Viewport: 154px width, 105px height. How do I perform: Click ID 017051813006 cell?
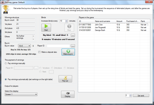tap(85, 27)
